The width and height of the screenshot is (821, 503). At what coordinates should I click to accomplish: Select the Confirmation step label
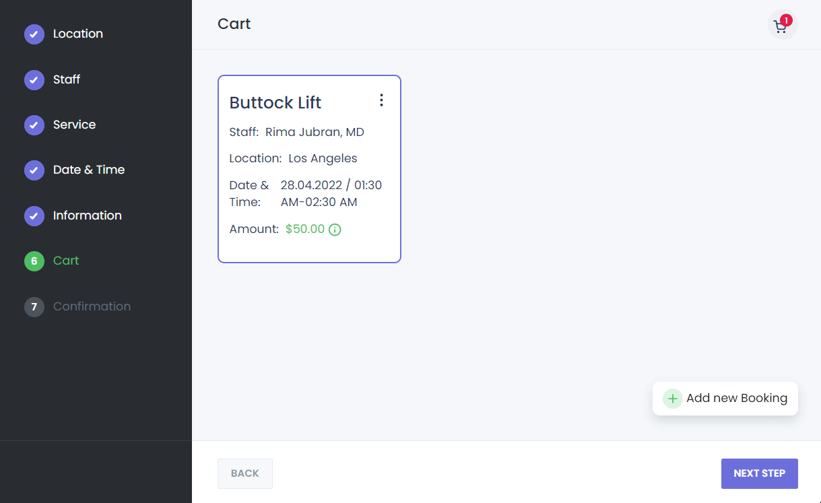pyautogui.click(x=92, y=306)
